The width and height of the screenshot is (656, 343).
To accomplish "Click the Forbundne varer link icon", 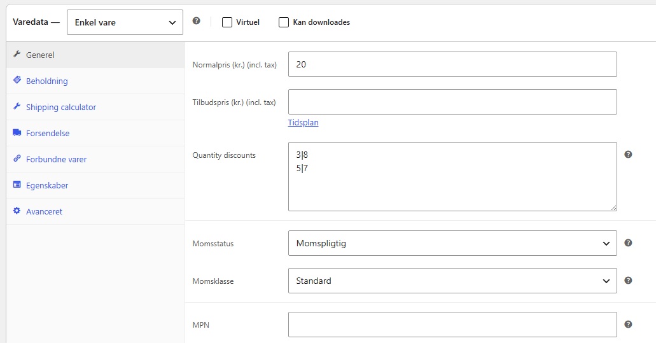I will tap(17, 158).
